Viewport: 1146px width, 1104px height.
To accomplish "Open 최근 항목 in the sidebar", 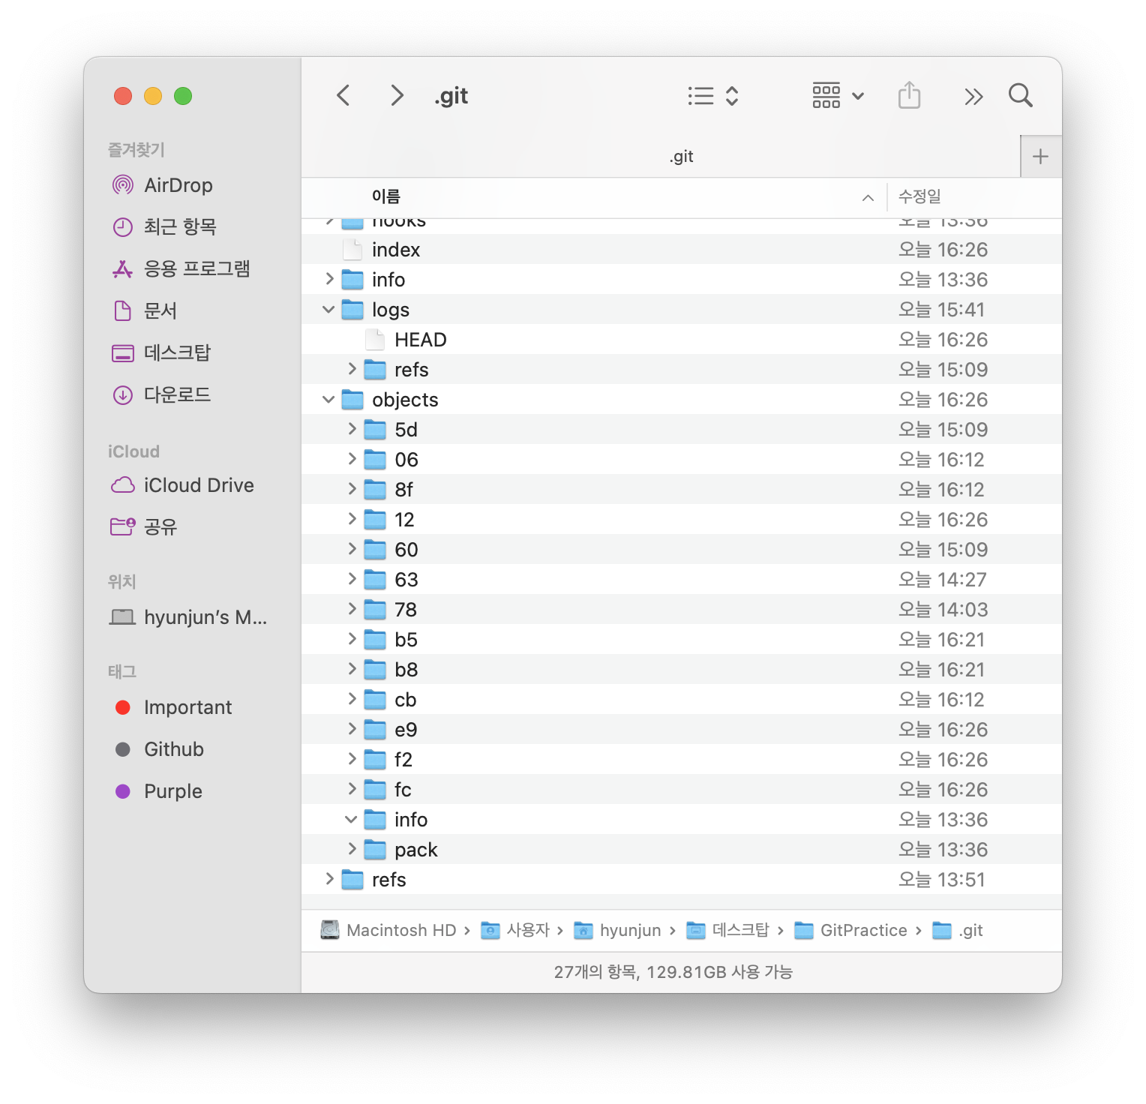I will (x=163, y=226).
